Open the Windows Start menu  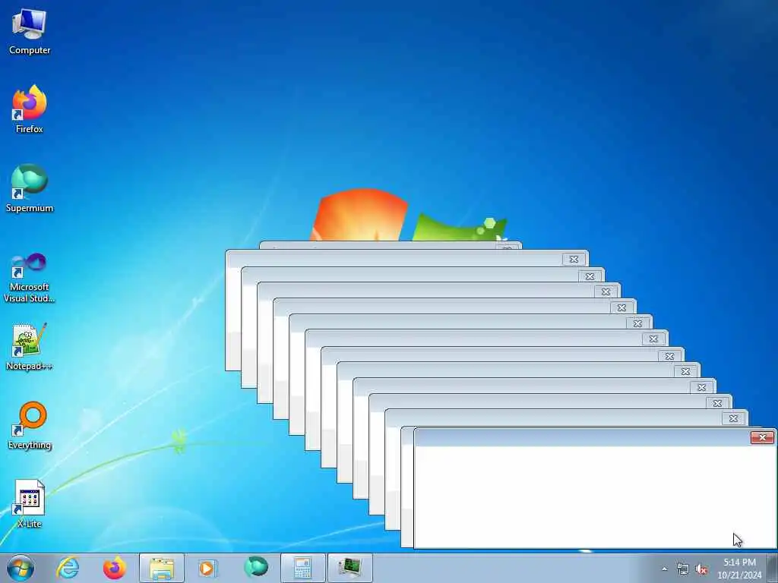point(21,568)
